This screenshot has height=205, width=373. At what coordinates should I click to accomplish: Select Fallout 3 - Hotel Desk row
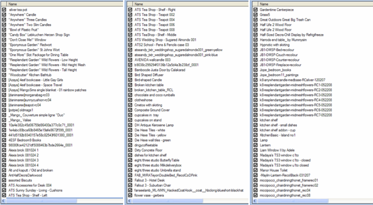tap(150, 180)
